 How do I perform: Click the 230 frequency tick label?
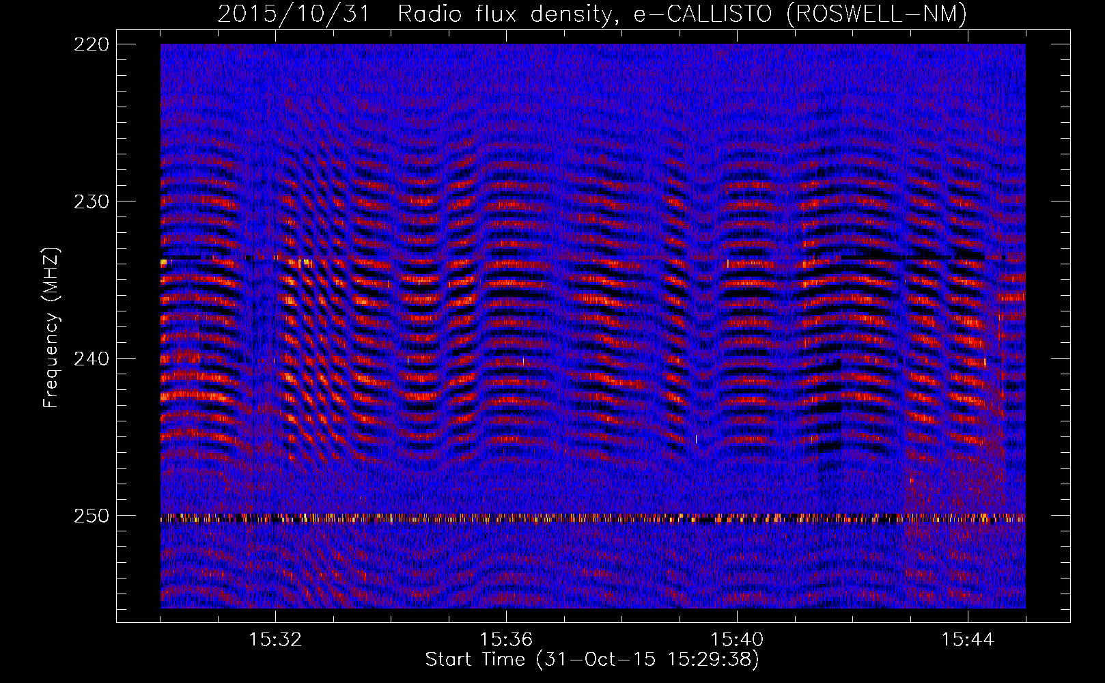point(91,201)
